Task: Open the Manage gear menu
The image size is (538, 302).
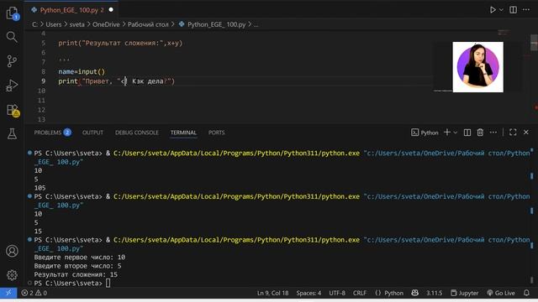Action: 12,275
